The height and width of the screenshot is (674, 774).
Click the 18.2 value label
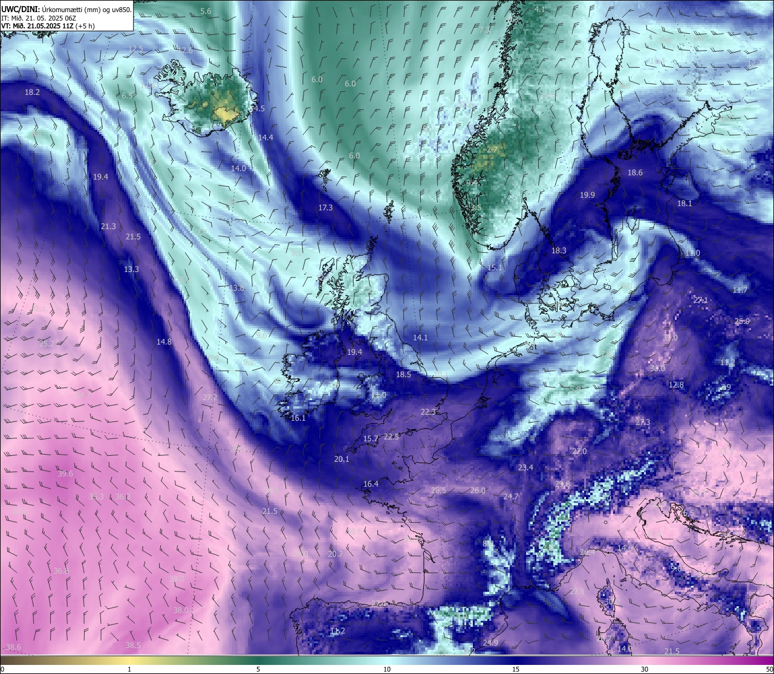(33, 92)
